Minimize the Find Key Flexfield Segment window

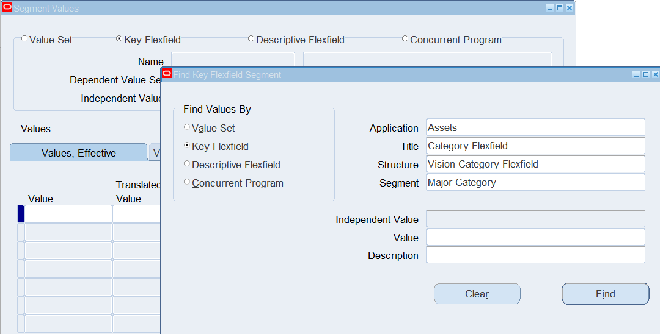[636, 74]
